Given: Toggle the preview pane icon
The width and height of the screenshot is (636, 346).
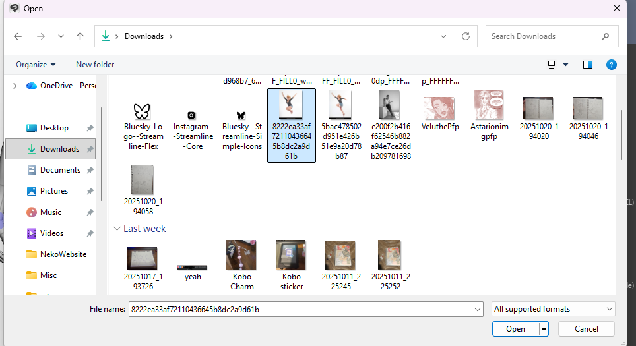Looking at the screenshot, I should point(588,65).
